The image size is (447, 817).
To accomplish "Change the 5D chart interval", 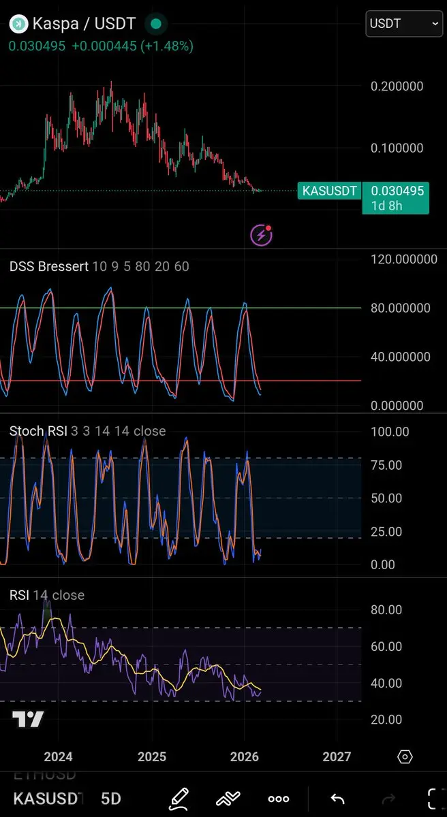I will [110, 799].
